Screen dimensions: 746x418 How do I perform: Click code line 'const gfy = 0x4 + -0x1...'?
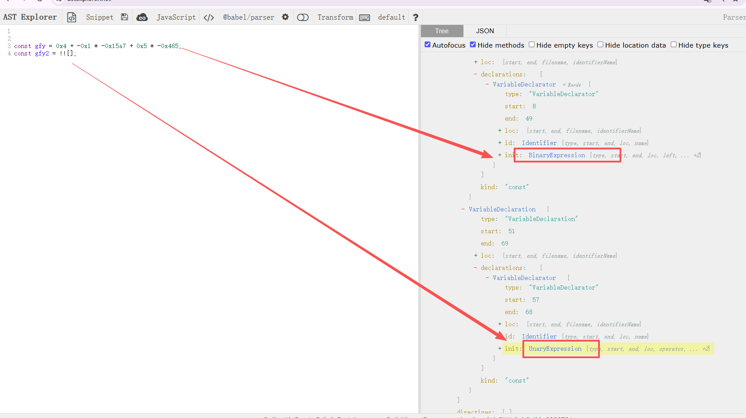tap(97, 46)
